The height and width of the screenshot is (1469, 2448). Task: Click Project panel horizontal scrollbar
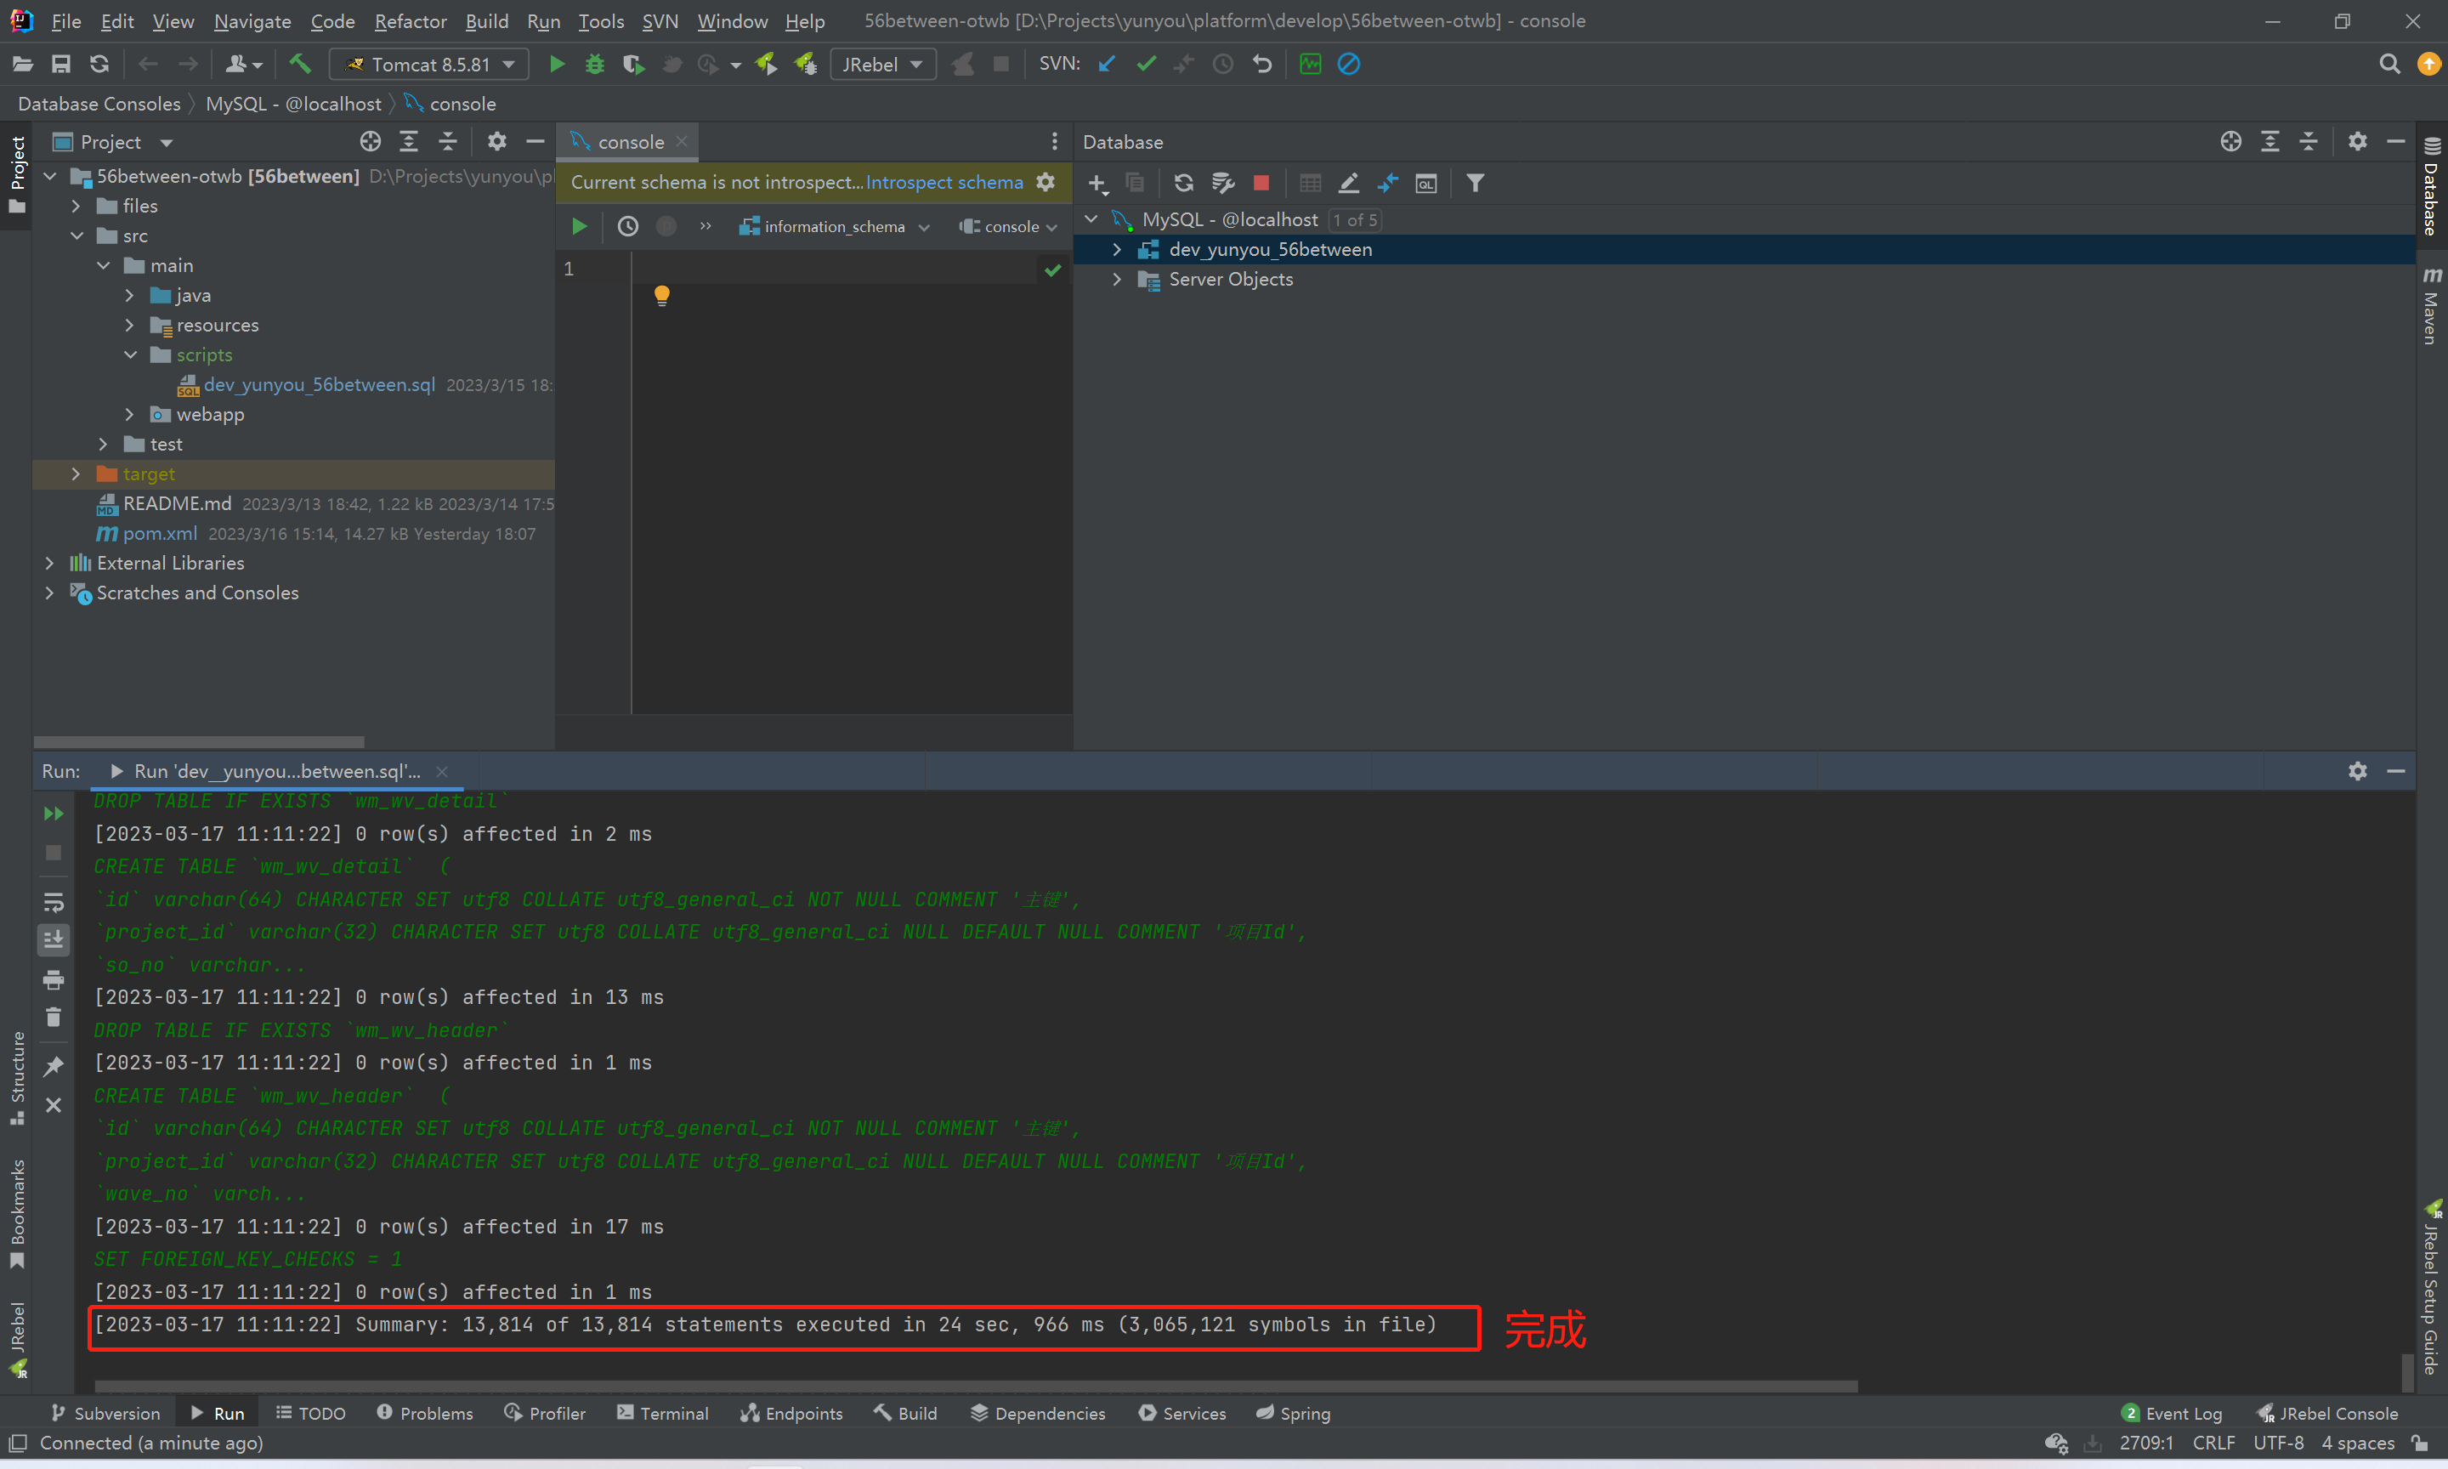[199, 741]
